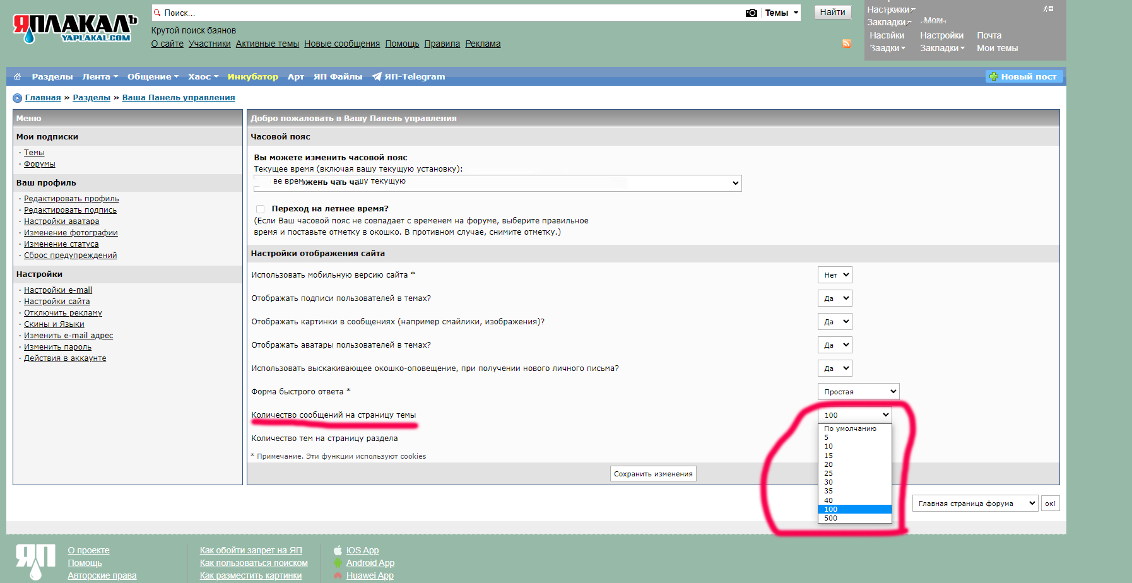This screenshot has height=583, width=1132.
Task: Click the Huawei icon in footer
Action: 338,575
